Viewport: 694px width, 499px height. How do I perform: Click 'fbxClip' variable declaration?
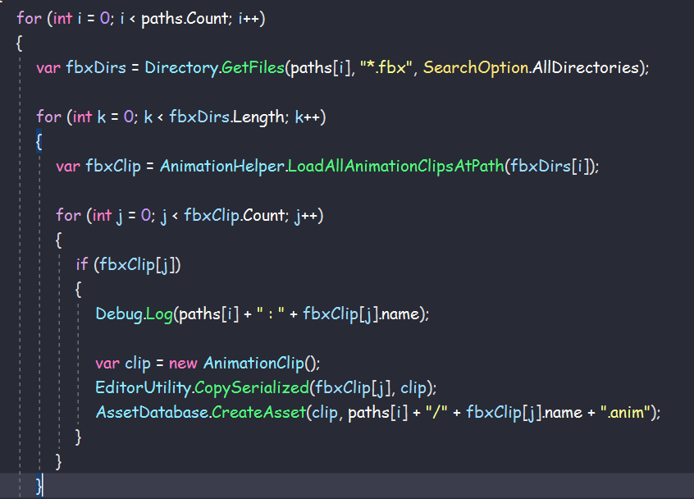tap(113, 166)
